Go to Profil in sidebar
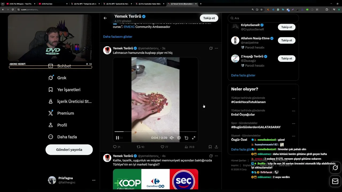 coord(57,125)
